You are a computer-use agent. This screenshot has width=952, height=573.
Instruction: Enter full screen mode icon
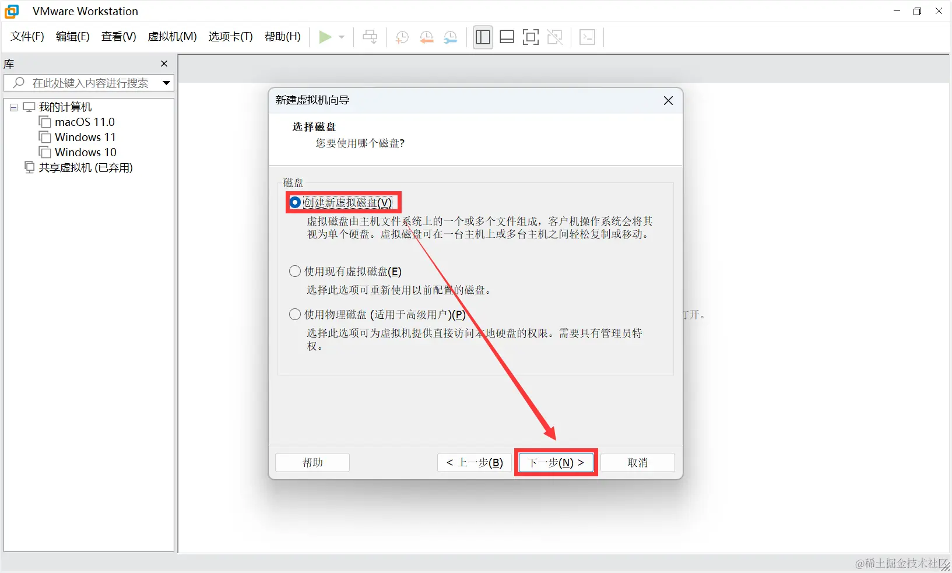pos(531,37)
